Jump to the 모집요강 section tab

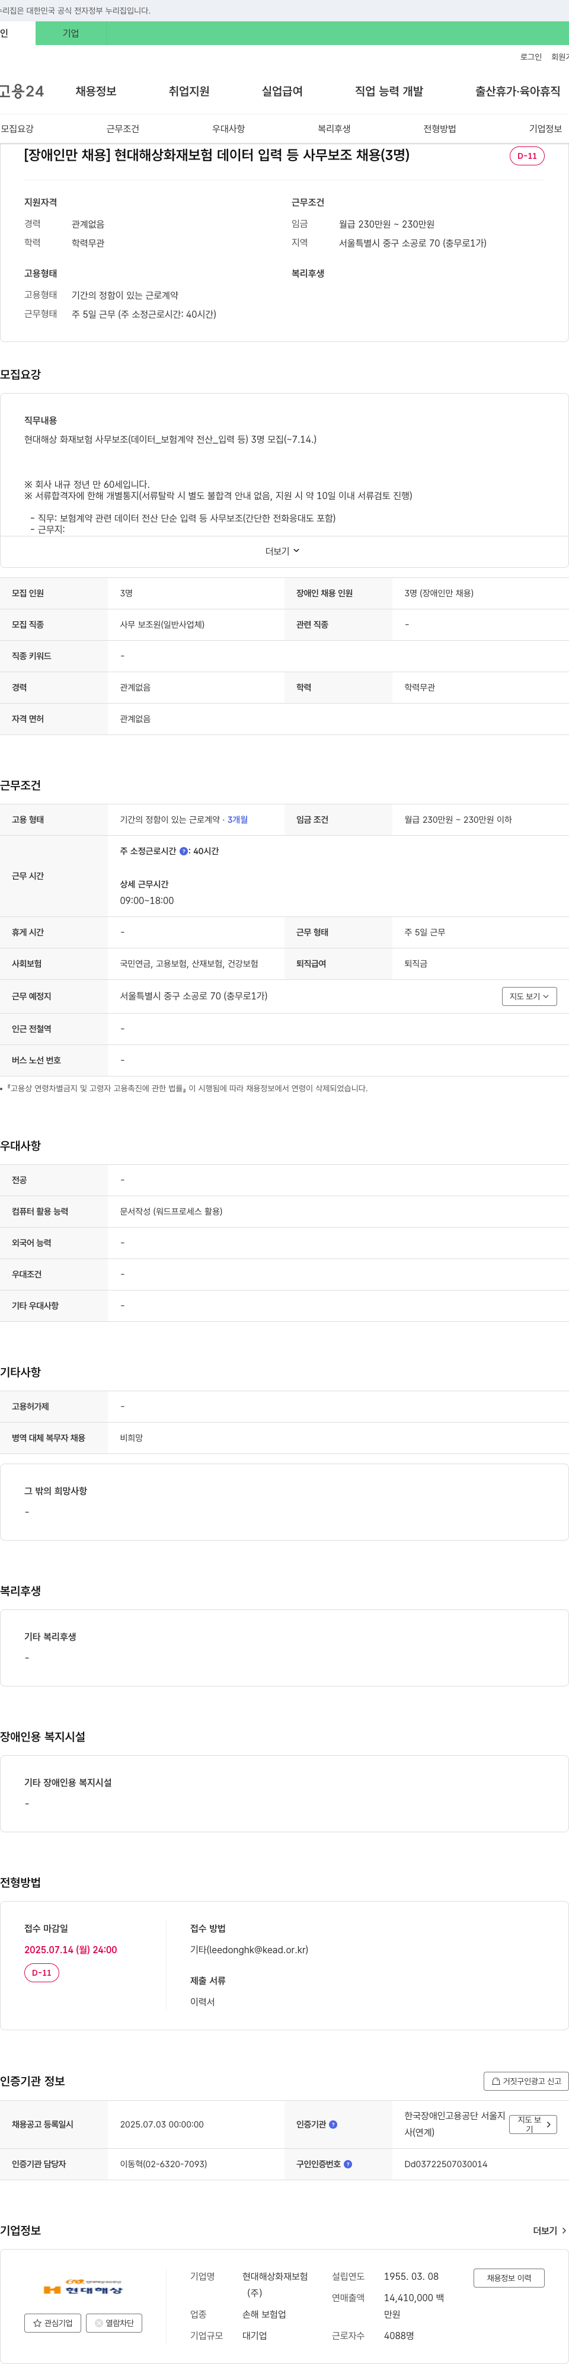coord(17,129)
